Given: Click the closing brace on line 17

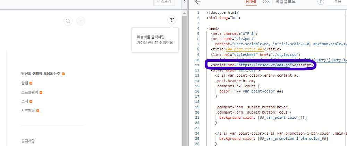Looking at the screenshot, I should pyautogui.click(x=216, y=96).
